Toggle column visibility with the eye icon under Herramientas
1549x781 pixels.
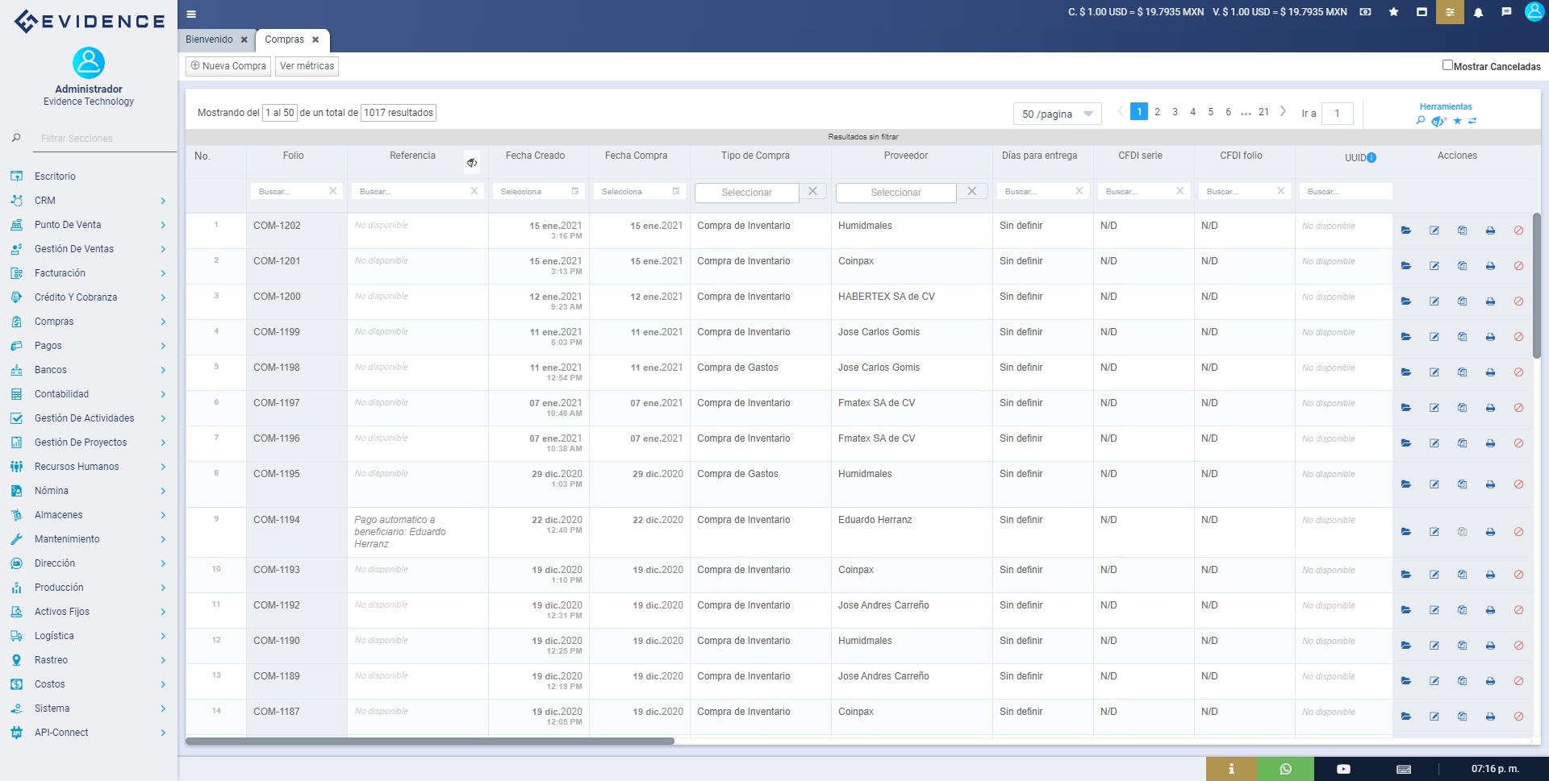point(1438,119)
